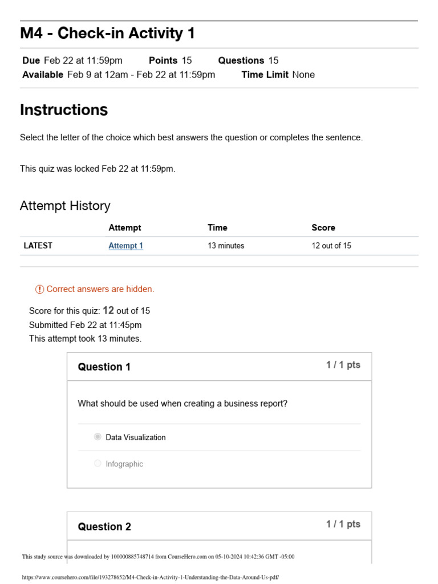Viewport: 438px width, 584px height.
Task: Click Question 1's 1 / 1 pts label
Action: click(343, 365)
